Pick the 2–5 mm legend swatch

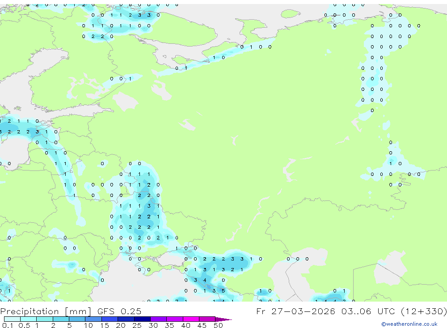point(61,319)
